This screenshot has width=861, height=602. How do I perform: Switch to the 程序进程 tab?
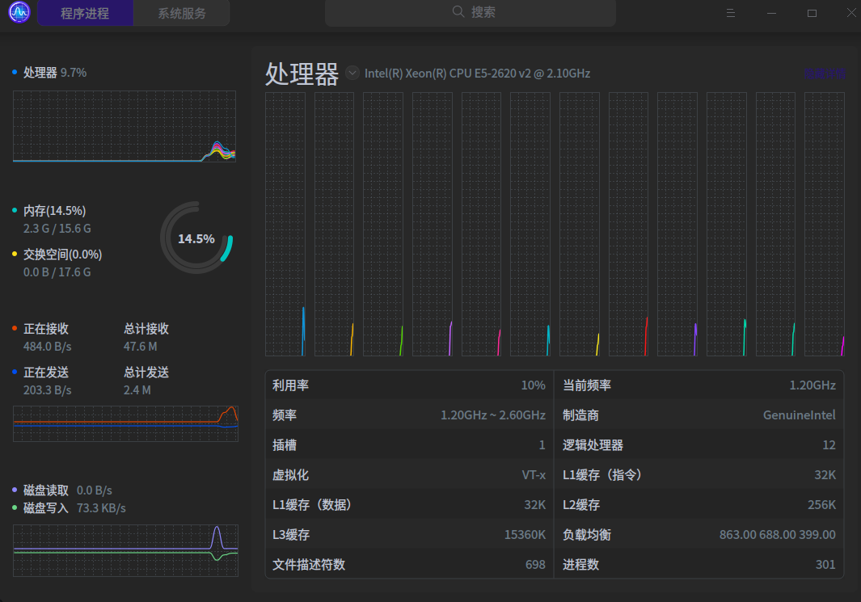pos(85,14)
